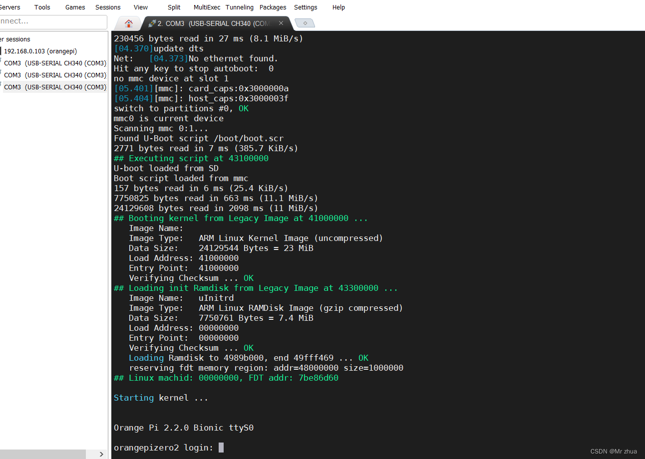Click 'orangepizero2 login:' prompt text
Screen dimensions: 645x459
click(x=163, y=448)
